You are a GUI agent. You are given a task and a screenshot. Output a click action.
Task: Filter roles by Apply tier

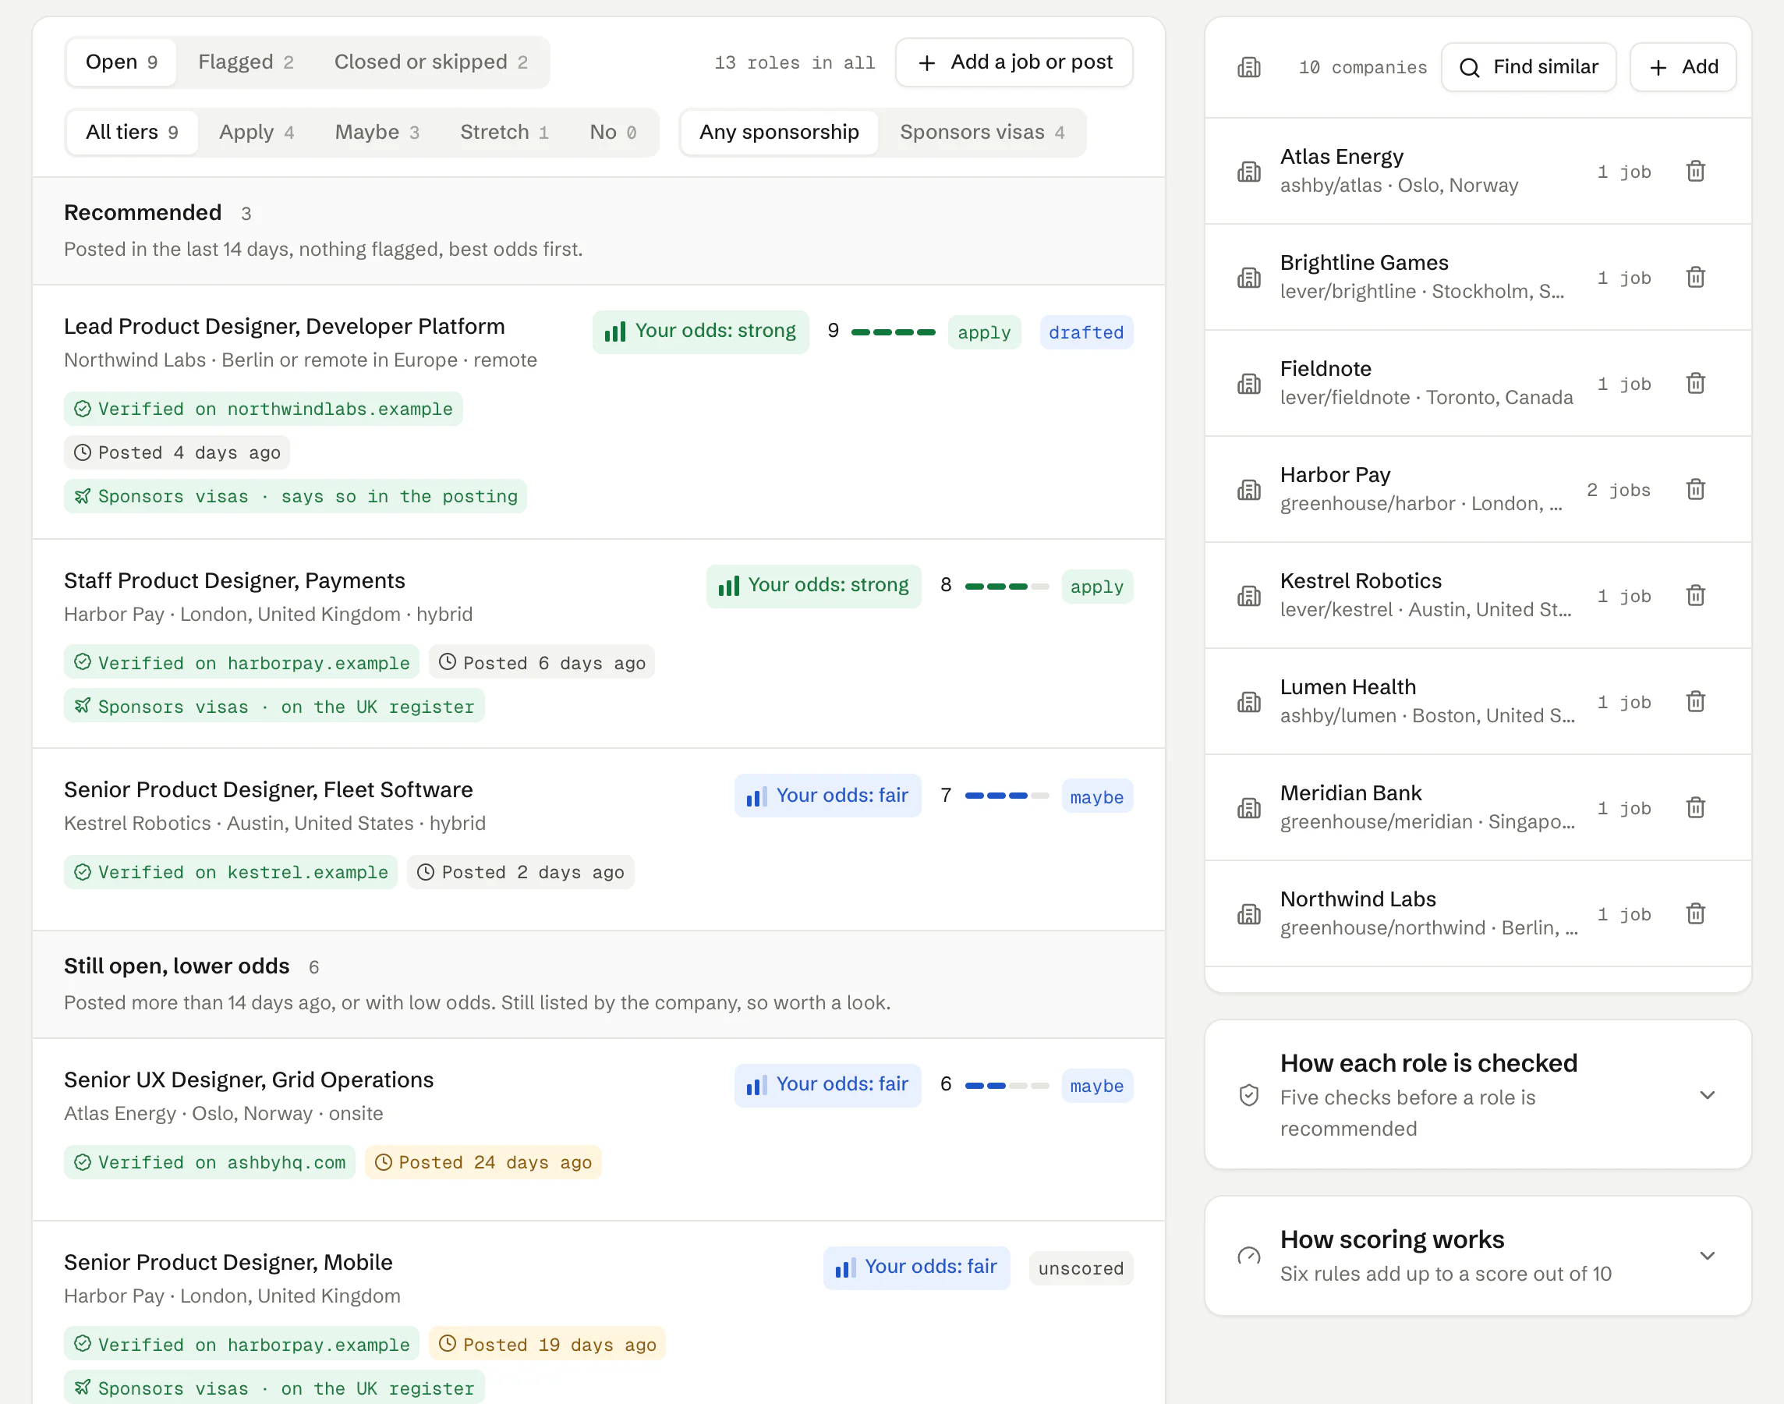tap(257, 133)
